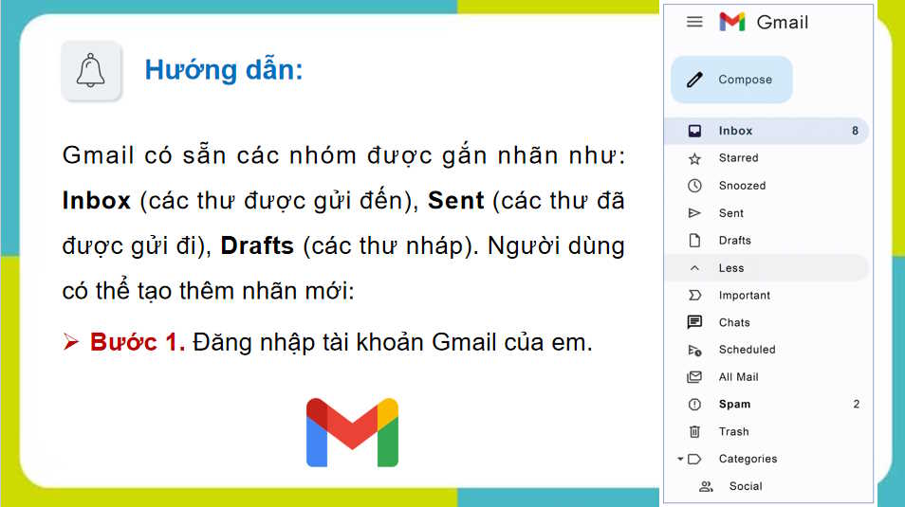Click the Spam warning icon

click(x=694, y=405)
